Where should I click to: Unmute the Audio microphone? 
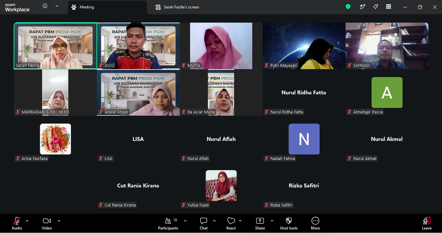(17, 221)
